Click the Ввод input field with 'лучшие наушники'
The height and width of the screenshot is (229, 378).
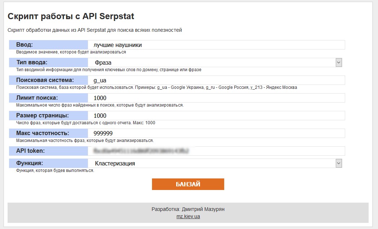coord(216,45)
